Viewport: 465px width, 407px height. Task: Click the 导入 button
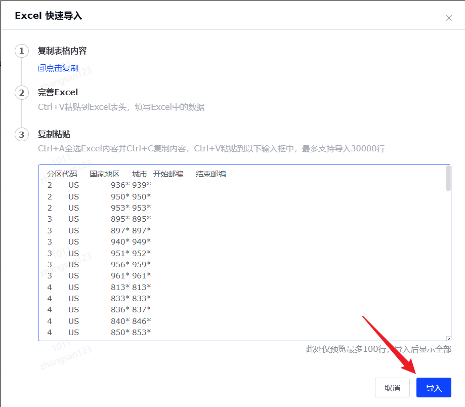point(434,387)
